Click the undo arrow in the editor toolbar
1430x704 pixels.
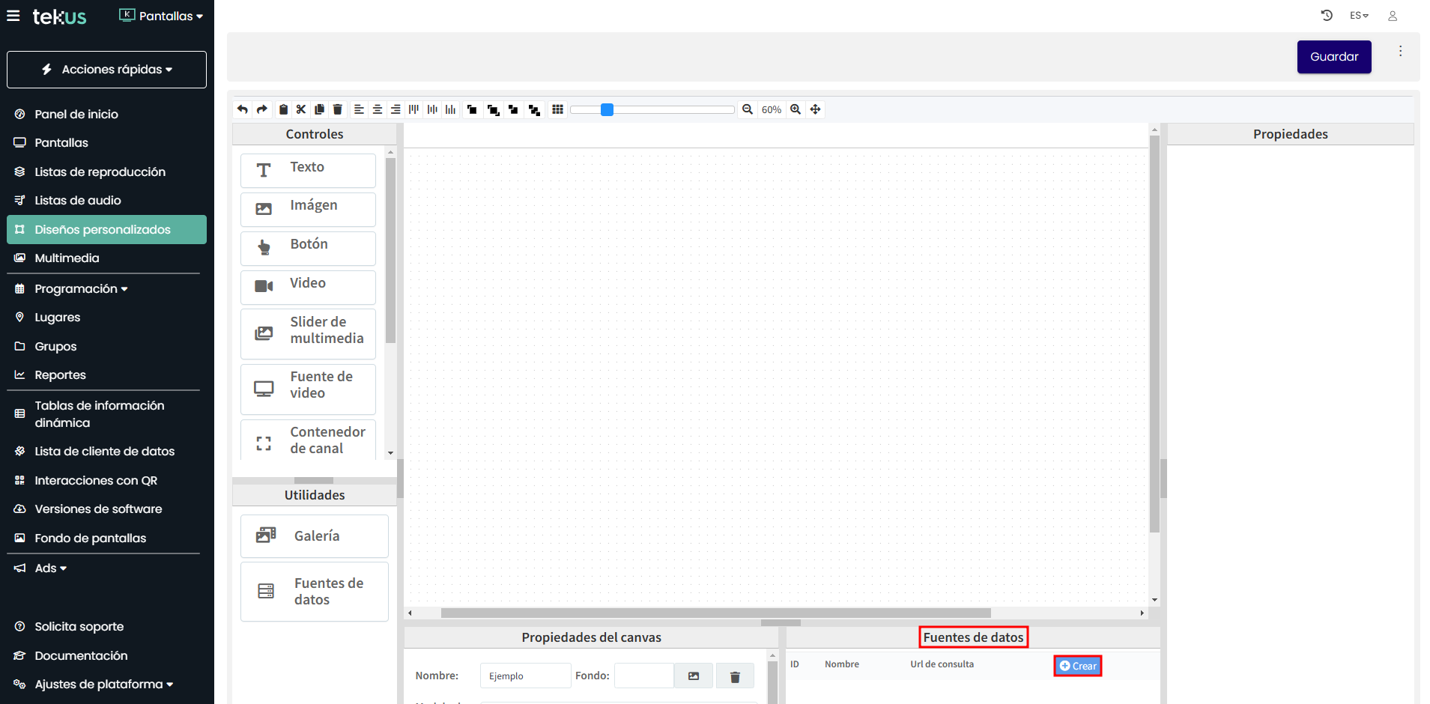tap(243, 109)
